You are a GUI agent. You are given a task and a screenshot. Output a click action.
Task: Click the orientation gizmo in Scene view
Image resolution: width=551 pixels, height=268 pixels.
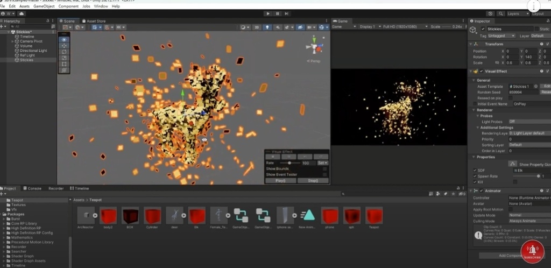point(314,47)
